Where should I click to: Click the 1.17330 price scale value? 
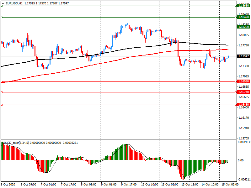[x=244, y=66]
